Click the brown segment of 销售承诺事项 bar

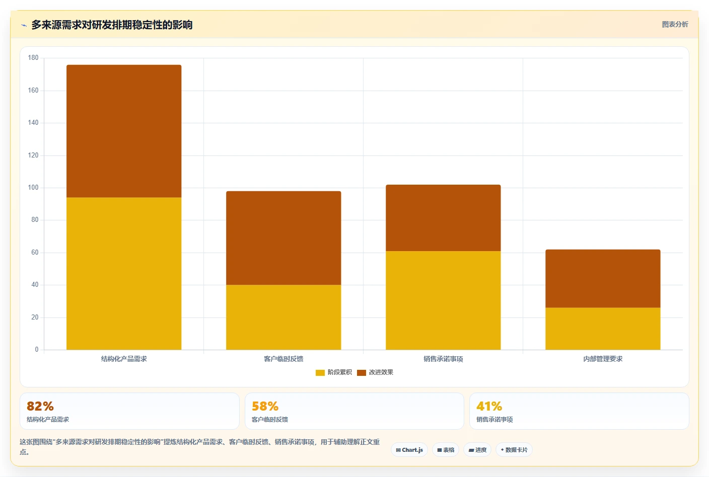(443, 218)
